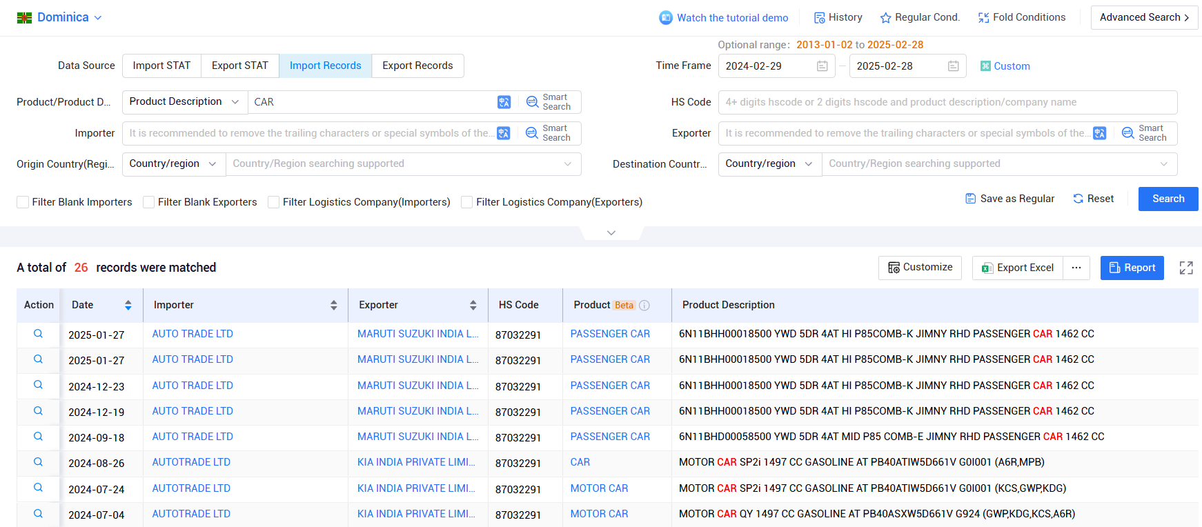Viewport: 1202px width, 527px height.
Task: Click the Fold Conditions icon
Action: point(984,18)
